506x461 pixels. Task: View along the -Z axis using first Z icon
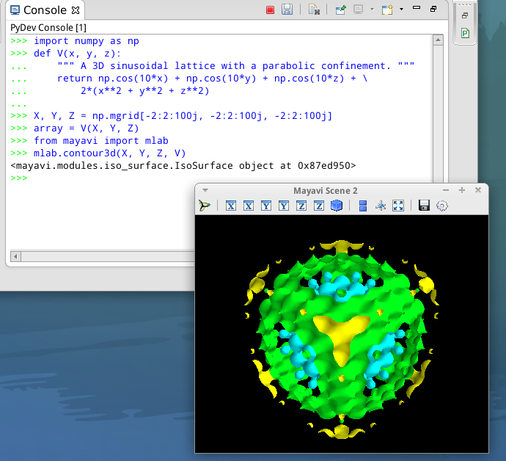pos(301,206)
